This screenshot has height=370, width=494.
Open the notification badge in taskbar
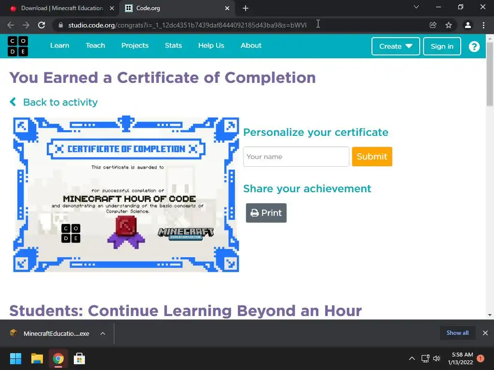tap(480, 358)
